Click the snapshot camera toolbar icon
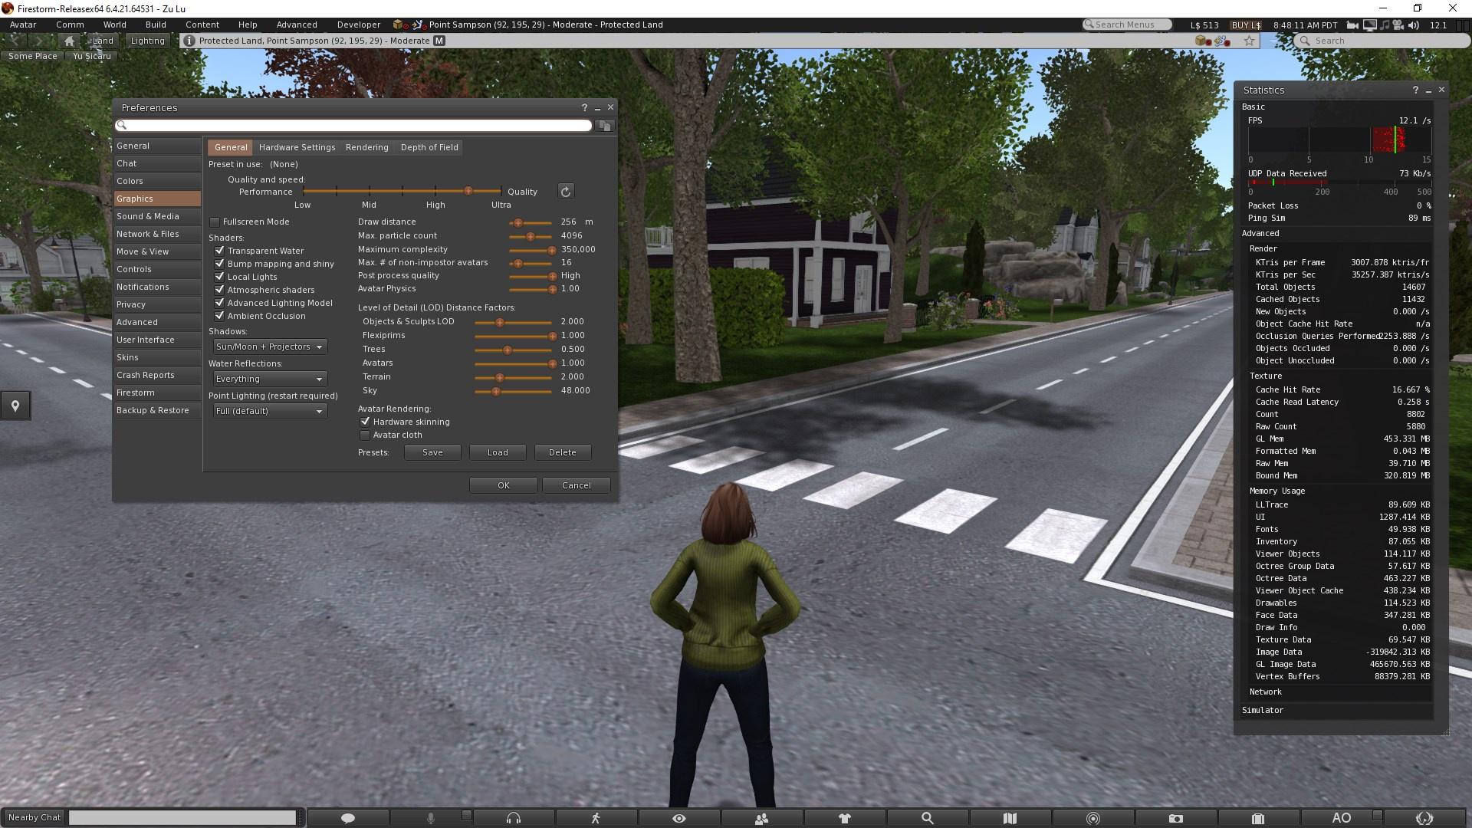Image resolution: width=1472 pixels, height=828 pixels. [x=1175, y=818]
